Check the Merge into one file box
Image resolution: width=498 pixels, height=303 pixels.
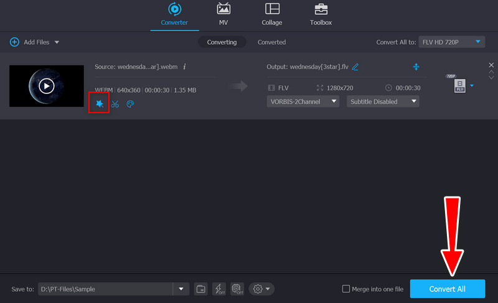(x=346, y=289)
